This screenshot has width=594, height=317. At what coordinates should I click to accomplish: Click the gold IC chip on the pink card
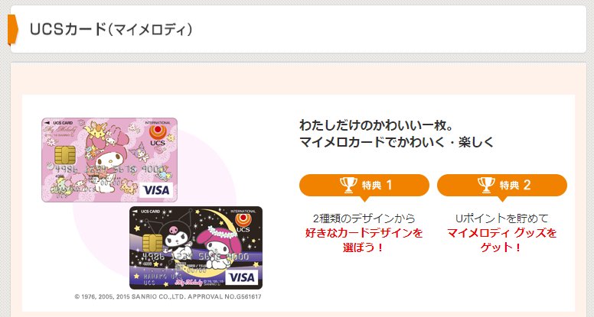tap(65, 154)
